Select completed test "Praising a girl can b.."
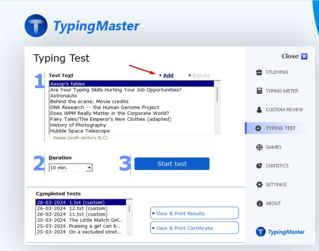Image resolution: width=319 pixels, height=251 pixels. pyautogui.click(x=81, y=226)
